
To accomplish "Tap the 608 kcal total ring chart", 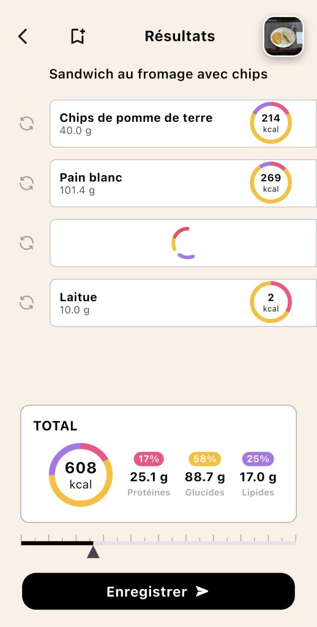I will (x=81, y=475).
